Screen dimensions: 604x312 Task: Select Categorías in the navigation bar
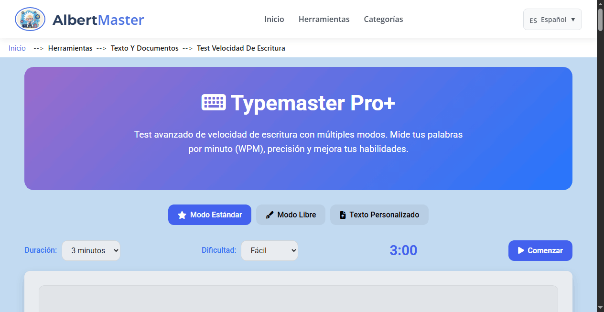click(383, 19)
